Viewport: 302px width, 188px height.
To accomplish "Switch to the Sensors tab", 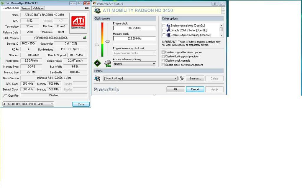I will [x=26, y=9].
